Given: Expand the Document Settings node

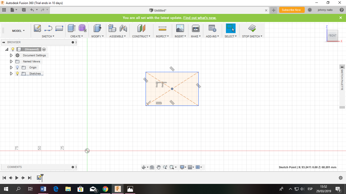Looking at the screenshot, I should pos(11,55).
